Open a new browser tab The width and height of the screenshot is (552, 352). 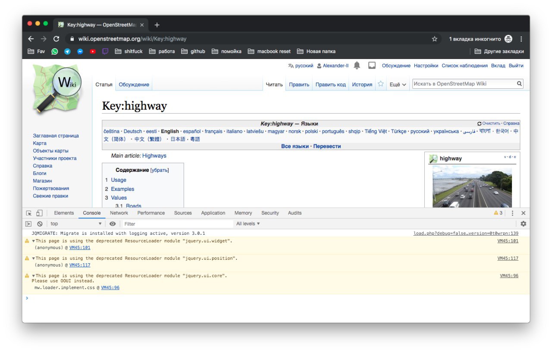coord(157,25)
